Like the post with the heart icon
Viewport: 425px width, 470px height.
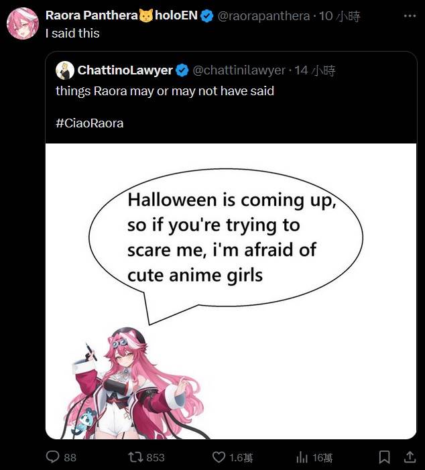219,457
